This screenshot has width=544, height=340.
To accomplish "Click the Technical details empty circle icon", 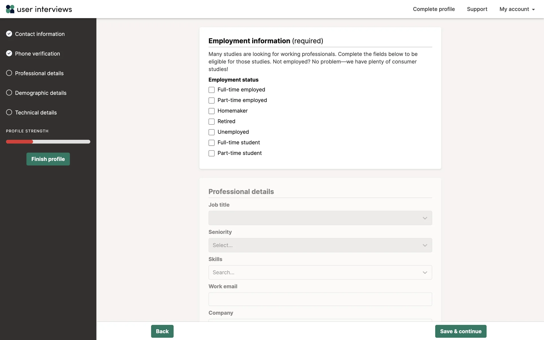I will (x=9, y=112).
